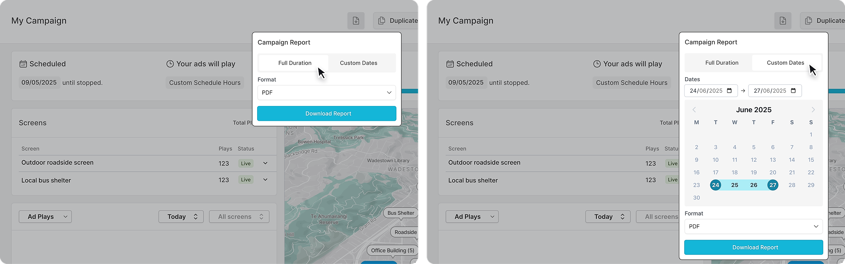This screenshot has height=264, width=845.
Task: Click Download Report button below calendar
Action: click(x=753, y=247)
